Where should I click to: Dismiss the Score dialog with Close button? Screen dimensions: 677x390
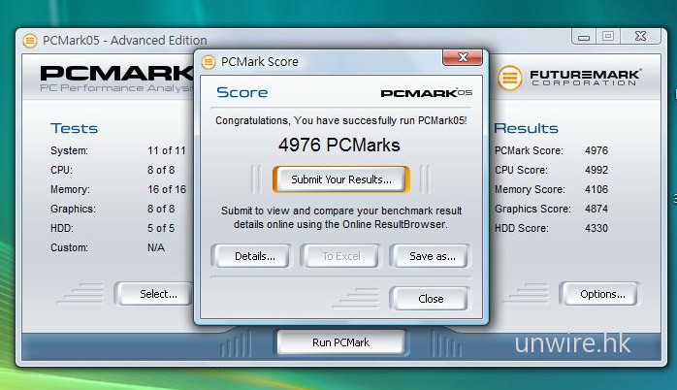(431, 299)
